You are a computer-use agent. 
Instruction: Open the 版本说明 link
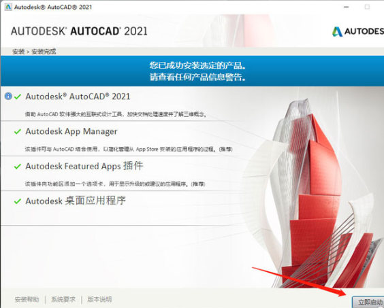click(x=99, y=299)
